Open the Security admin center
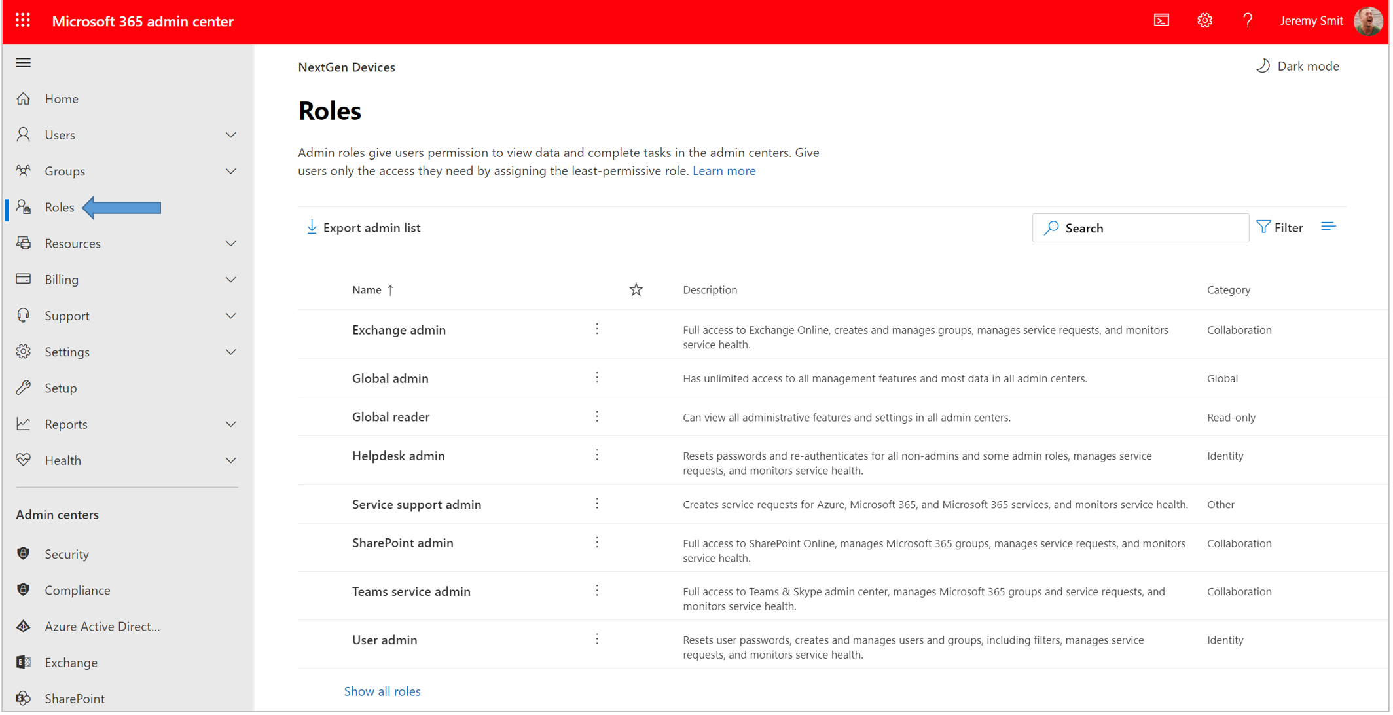Image resolution: width=1393 pixels, height=715 pixels. point(67,554)
